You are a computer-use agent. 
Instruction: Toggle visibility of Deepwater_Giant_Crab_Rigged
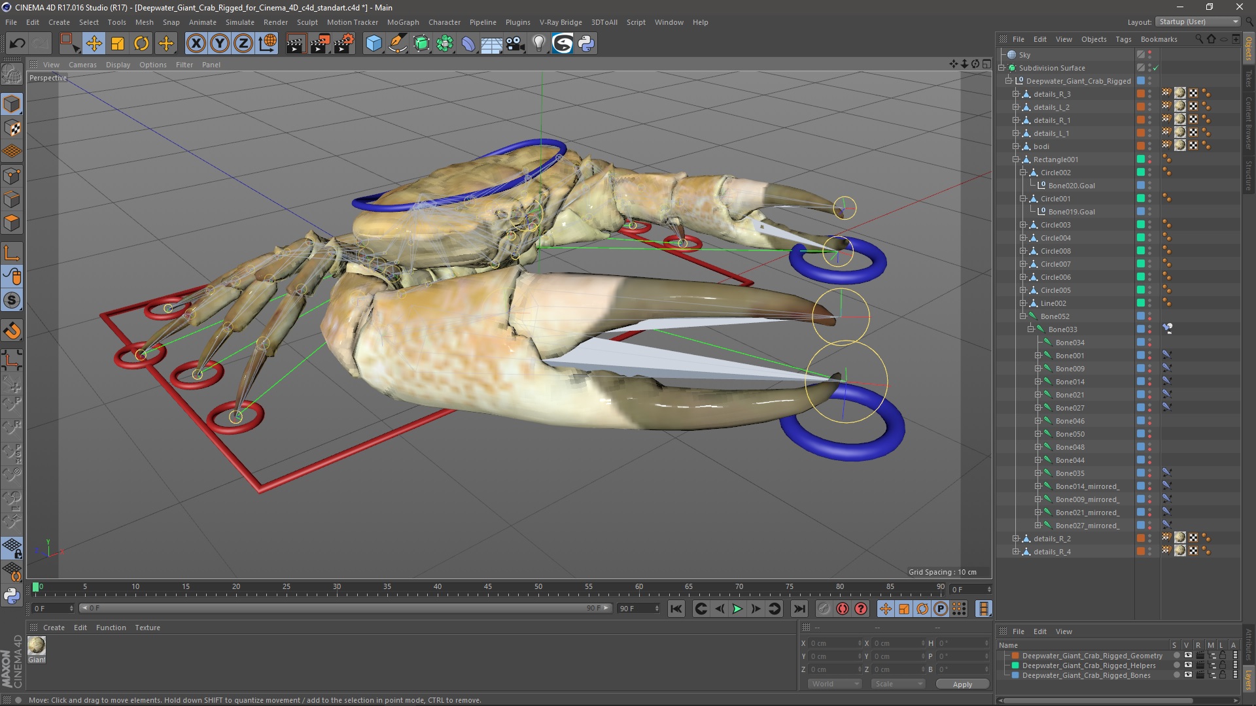[1153, 80]
